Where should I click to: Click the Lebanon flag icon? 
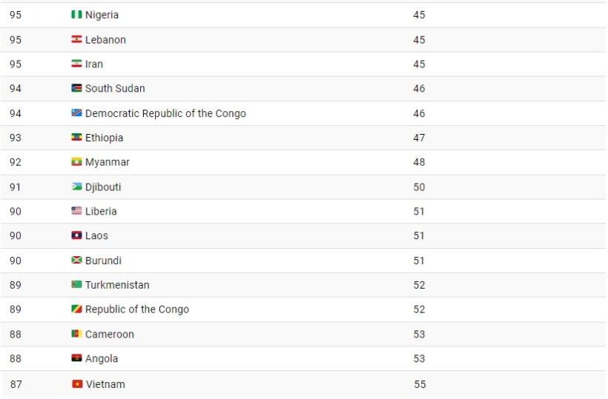click(76, 39)
